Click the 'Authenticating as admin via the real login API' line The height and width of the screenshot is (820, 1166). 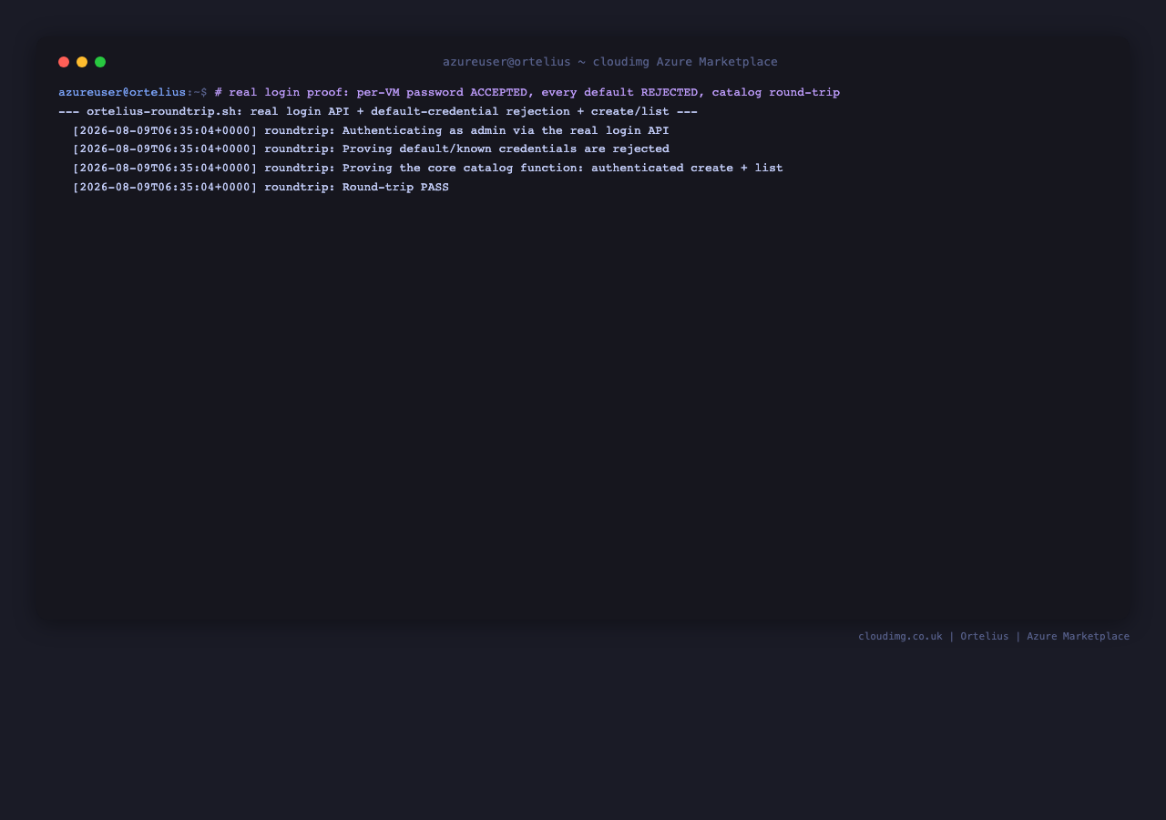pyautogui.click(x=371, y=130)
